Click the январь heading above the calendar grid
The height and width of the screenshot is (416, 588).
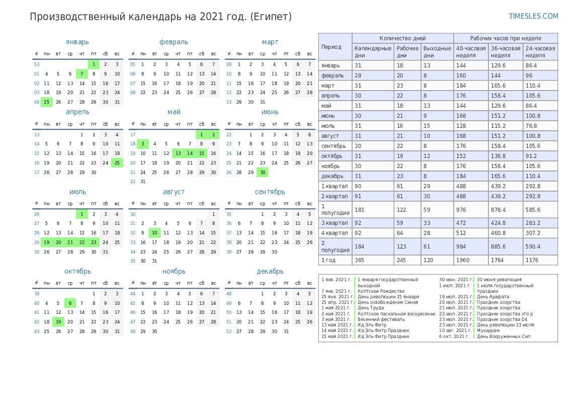click(x=77, y=42)
